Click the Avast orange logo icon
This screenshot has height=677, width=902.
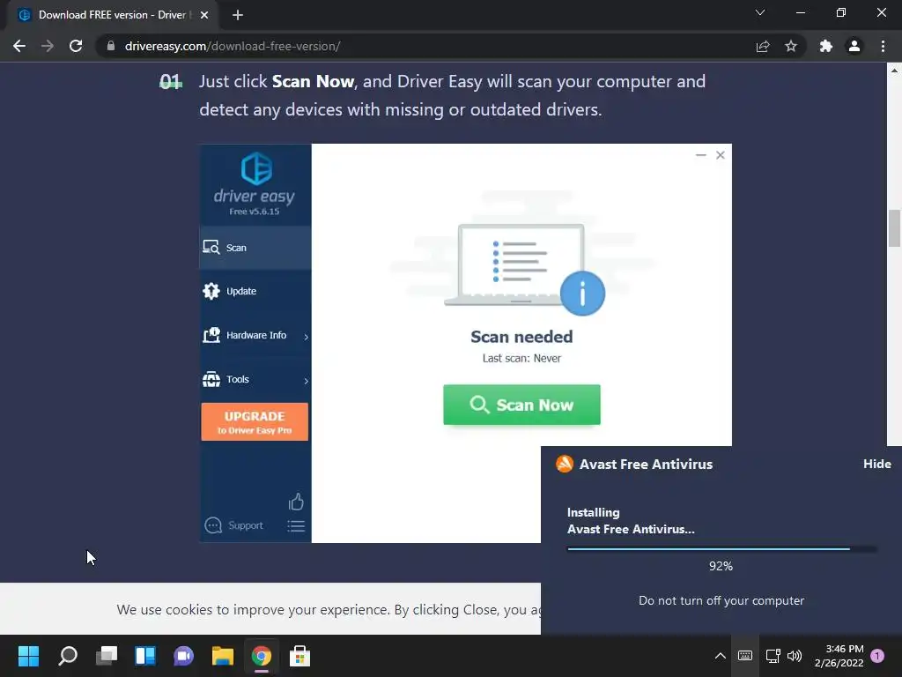565,464
